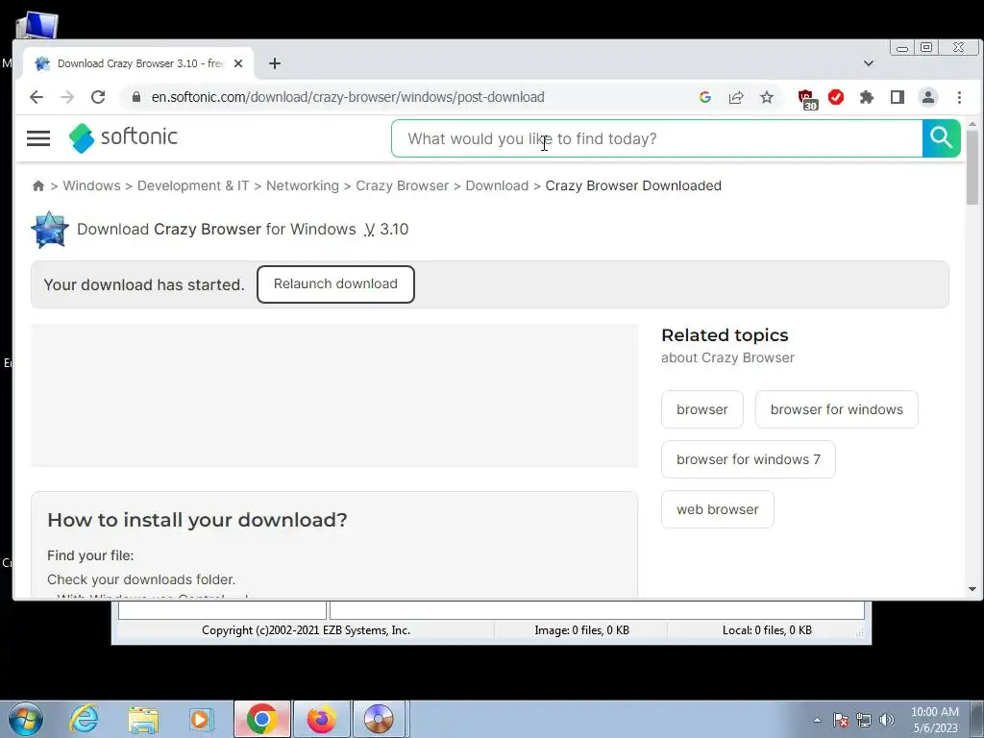Open the volume speaker tray icon
Viewport: 984px width, 738px height.
887,720
